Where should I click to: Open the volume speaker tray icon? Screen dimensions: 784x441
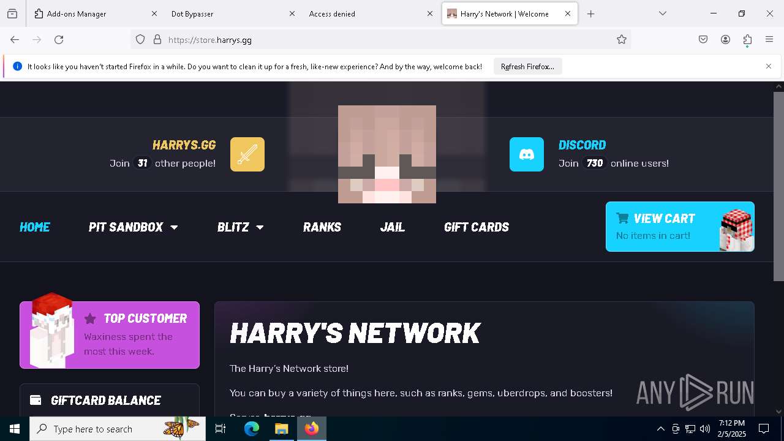pos(705,429)
